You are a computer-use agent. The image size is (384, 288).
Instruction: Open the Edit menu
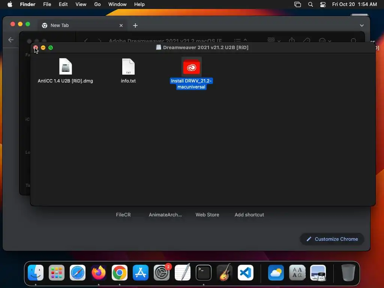tap(63, 4)
